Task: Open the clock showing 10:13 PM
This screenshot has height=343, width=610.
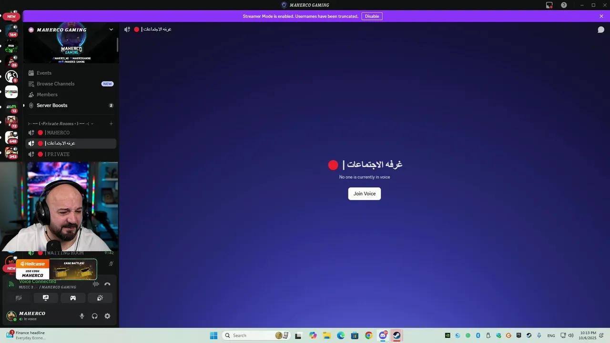Action: 589,335
